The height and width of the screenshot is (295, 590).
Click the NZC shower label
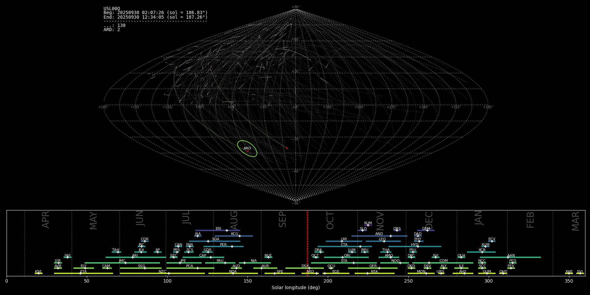pyautogui.click(x=162, y=271)
